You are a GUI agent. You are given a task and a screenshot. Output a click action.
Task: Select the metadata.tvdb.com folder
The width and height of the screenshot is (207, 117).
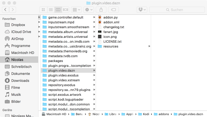tap(68, 56)
